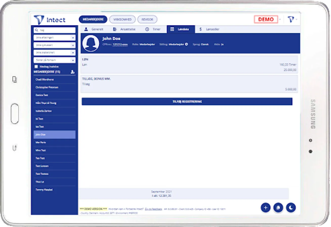
Task: Open the user menu logo icon top right
Action: pos(291,19)
